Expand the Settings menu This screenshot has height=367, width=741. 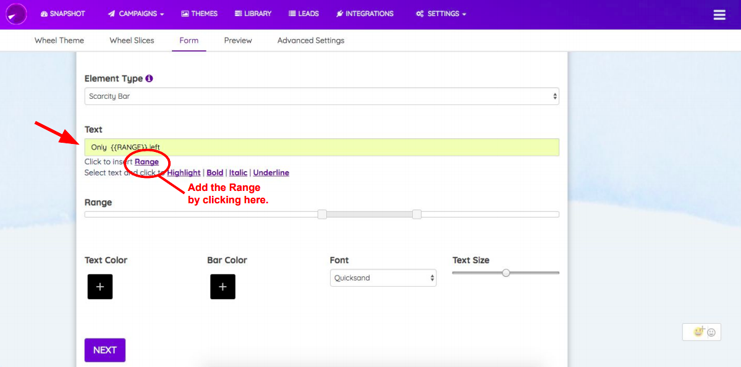tap(441, 14)
